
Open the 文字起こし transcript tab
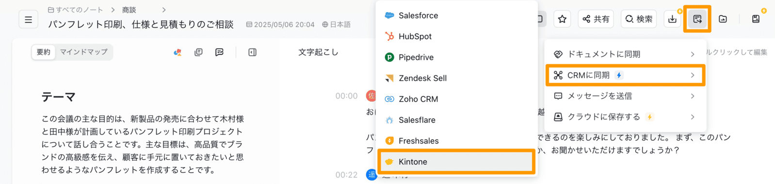tap(318, 52)
